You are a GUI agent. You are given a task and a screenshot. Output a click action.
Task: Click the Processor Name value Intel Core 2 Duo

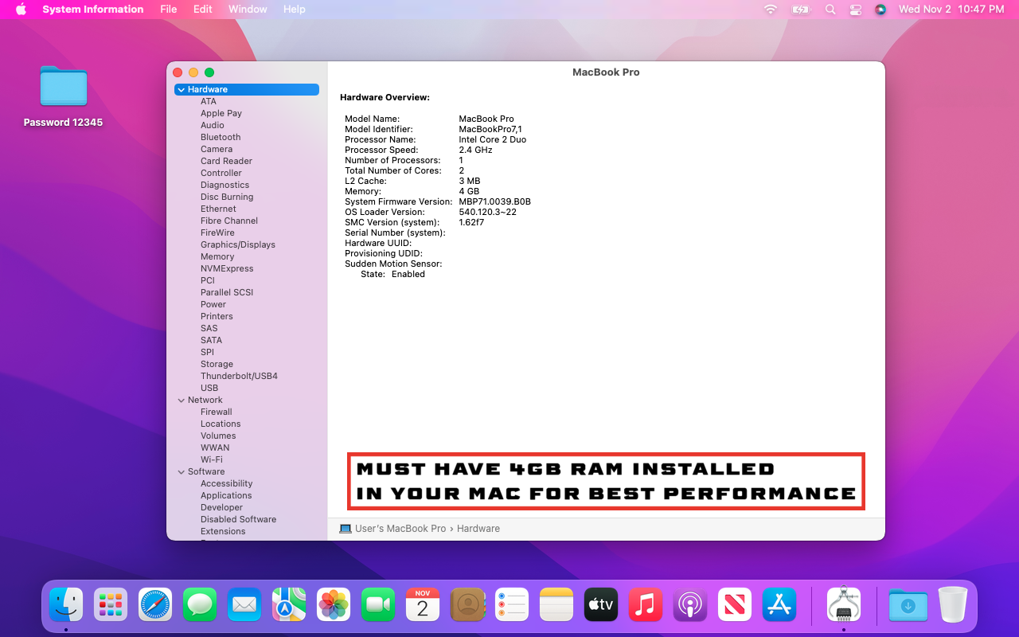(493, 139)
